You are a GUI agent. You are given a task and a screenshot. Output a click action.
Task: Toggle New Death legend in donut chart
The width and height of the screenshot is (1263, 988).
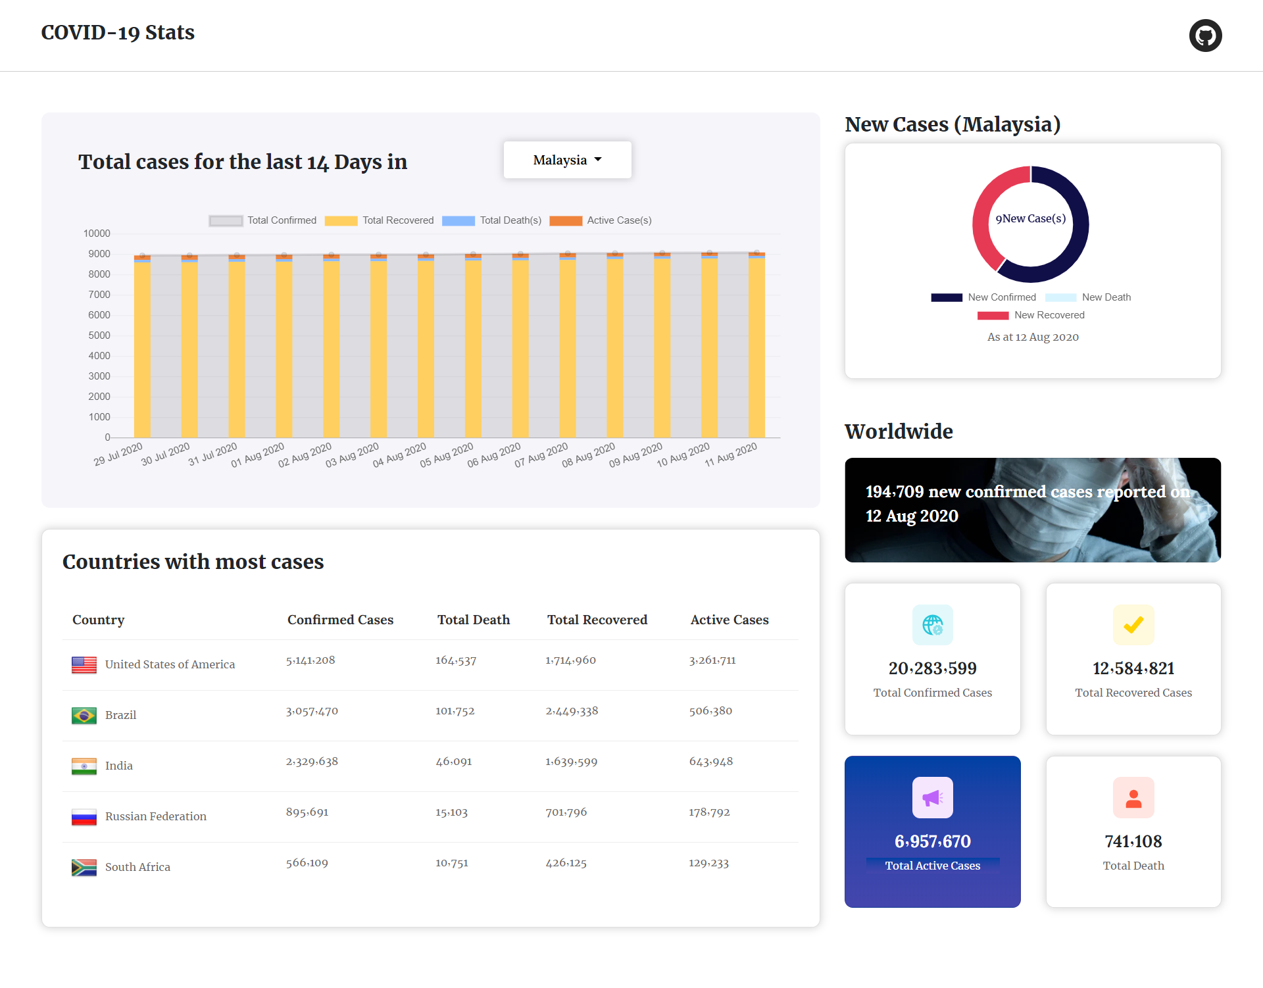[x=1088, y=297]
